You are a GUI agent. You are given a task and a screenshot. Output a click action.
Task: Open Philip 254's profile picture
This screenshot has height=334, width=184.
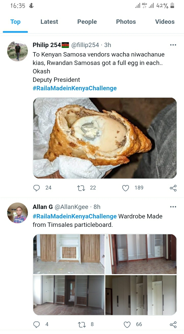click(x=17, y=51)
